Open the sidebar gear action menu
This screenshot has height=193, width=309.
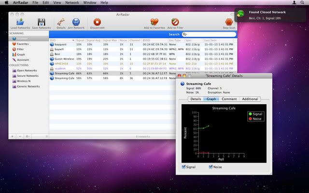point(28,137)
